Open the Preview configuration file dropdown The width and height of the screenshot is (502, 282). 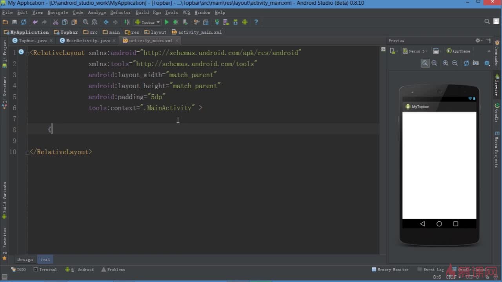(x=393, y=51)
